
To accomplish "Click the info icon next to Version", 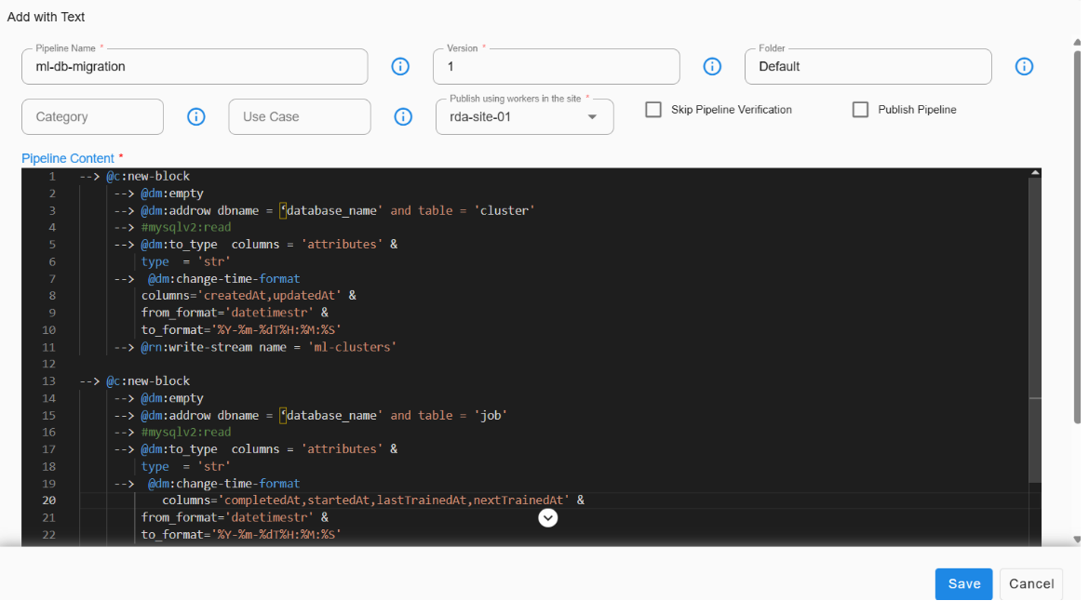I will (712, 66).
